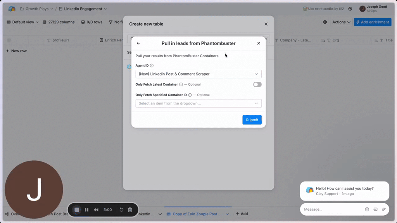Image resolution: width=397 pixels, height=223 pixels.
Task: Focus the chat Message input field
Action: tap(332, 209)
